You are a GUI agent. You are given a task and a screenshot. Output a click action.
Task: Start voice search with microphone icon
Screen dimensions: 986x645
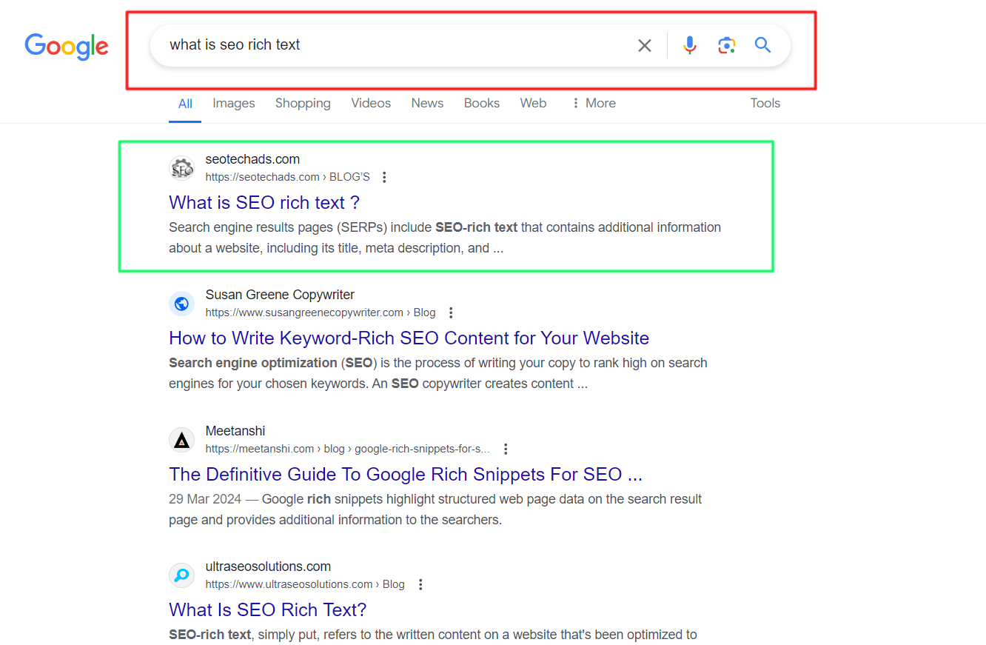(690, 46)
